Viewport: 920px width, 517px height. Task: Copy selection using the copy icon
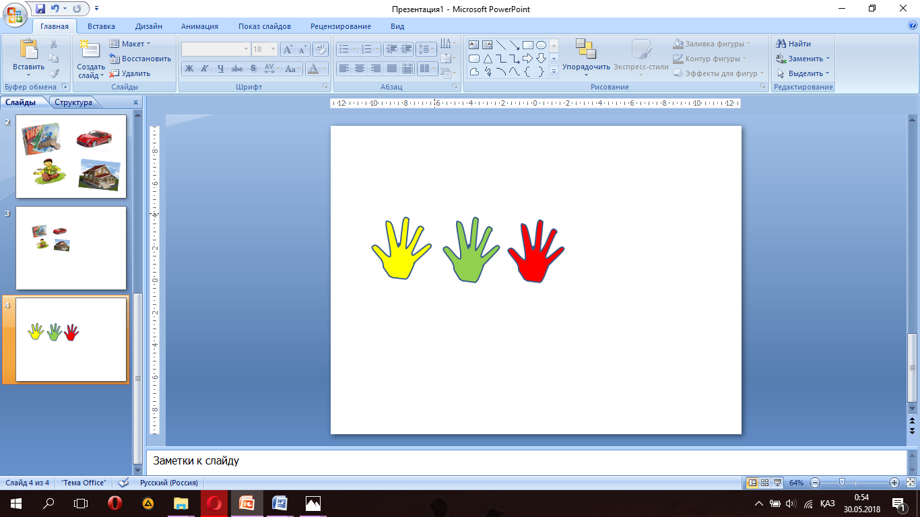click(x=54, y=59)
